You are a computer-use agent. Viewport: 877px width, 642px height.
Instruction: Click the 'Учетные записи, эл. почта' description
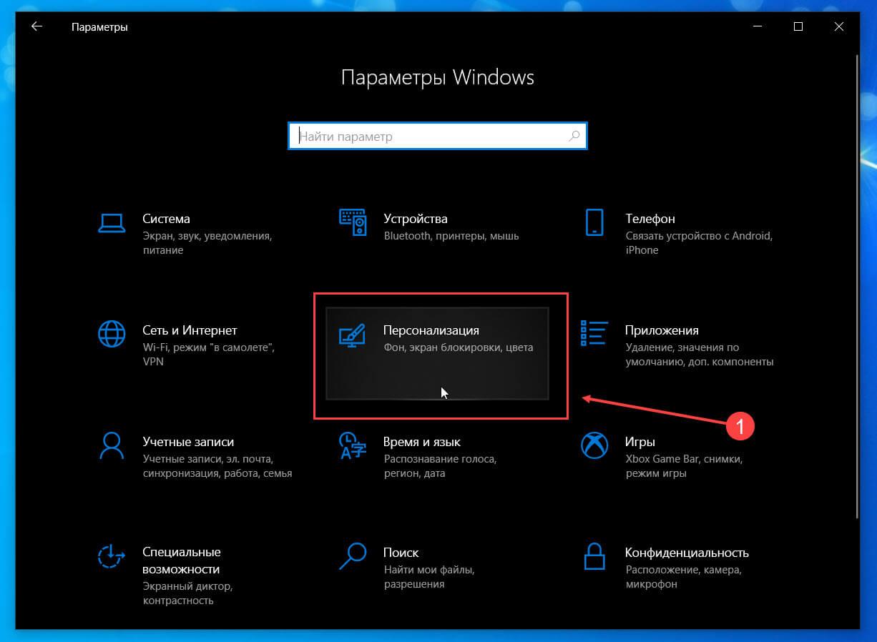tap(217, 466)
